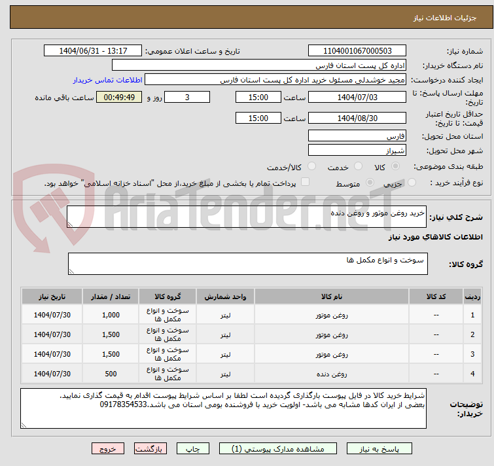Click the quantity 1,500 cell in row 2
The width and height of the screenshot is (494, 466).
coord(111,334)
